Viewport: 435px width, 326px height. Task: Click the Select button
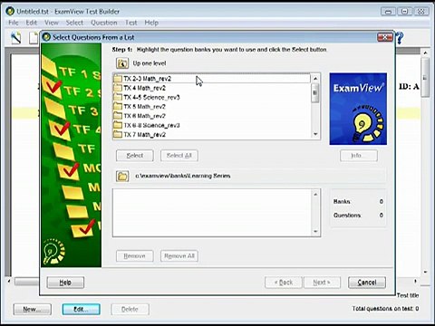tap(135, 156)
